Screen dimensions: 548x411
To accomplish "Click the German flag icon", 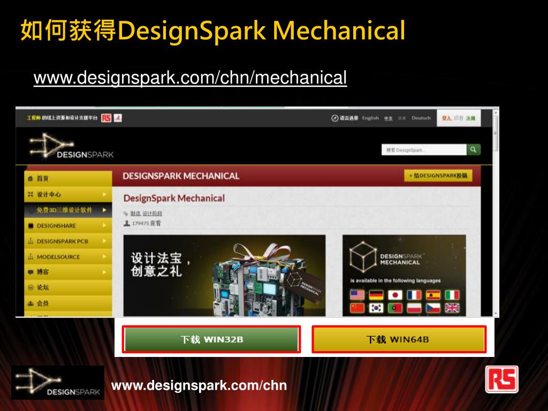I will (376, 295).
